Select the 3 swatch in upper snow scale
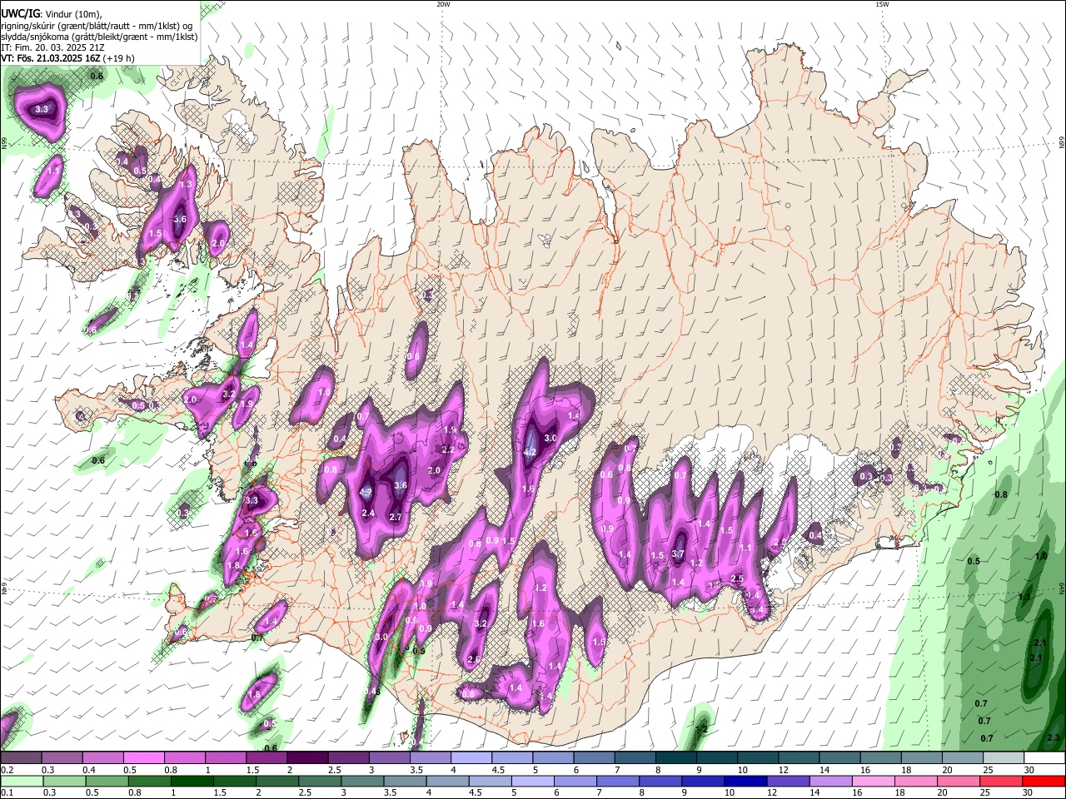 click(389, 758)
